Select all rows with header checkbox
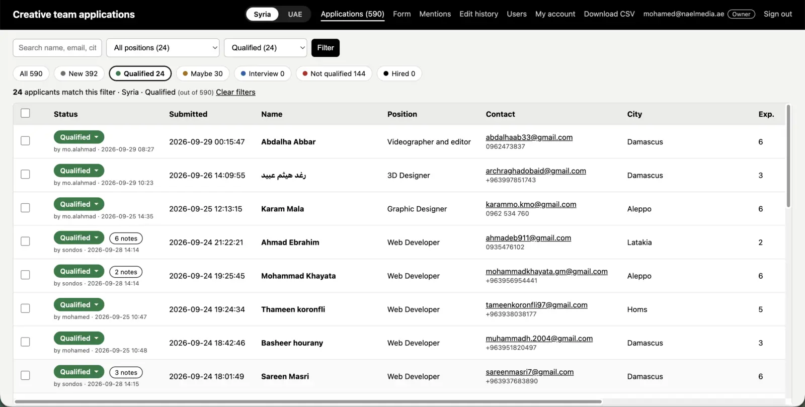 click(x=25, y=113)
